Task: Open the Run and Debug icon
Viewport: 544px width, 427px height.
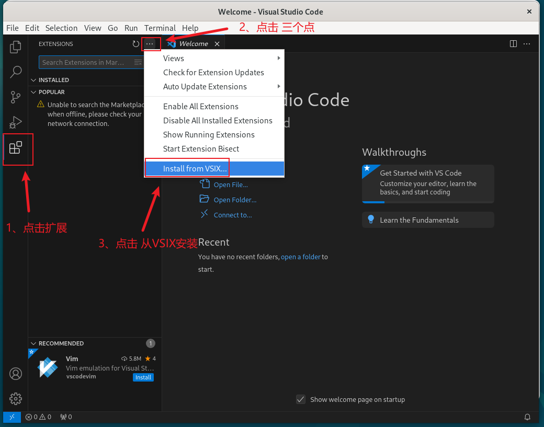Action: (15, 122)
